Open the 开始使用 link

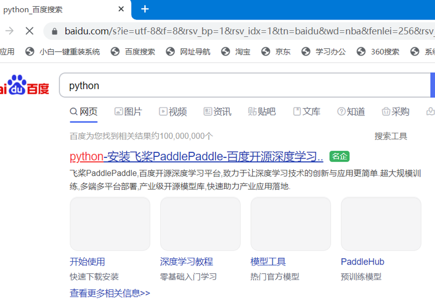(87, 261)
